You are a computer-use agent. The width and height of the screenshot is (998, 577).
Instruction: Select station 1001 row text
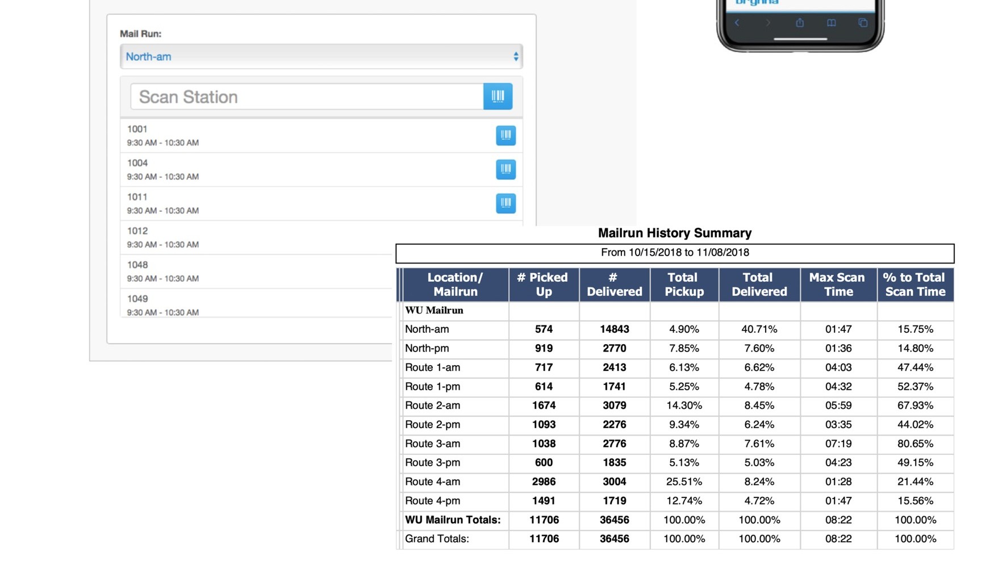(162, 136)
